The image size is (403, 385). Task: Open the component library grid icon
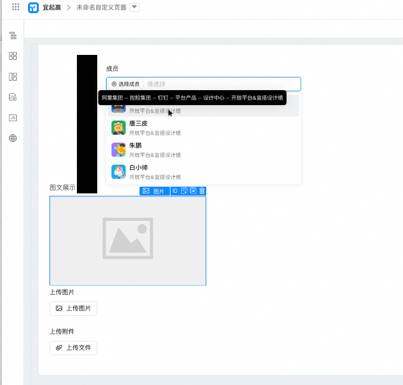(13, 56)
